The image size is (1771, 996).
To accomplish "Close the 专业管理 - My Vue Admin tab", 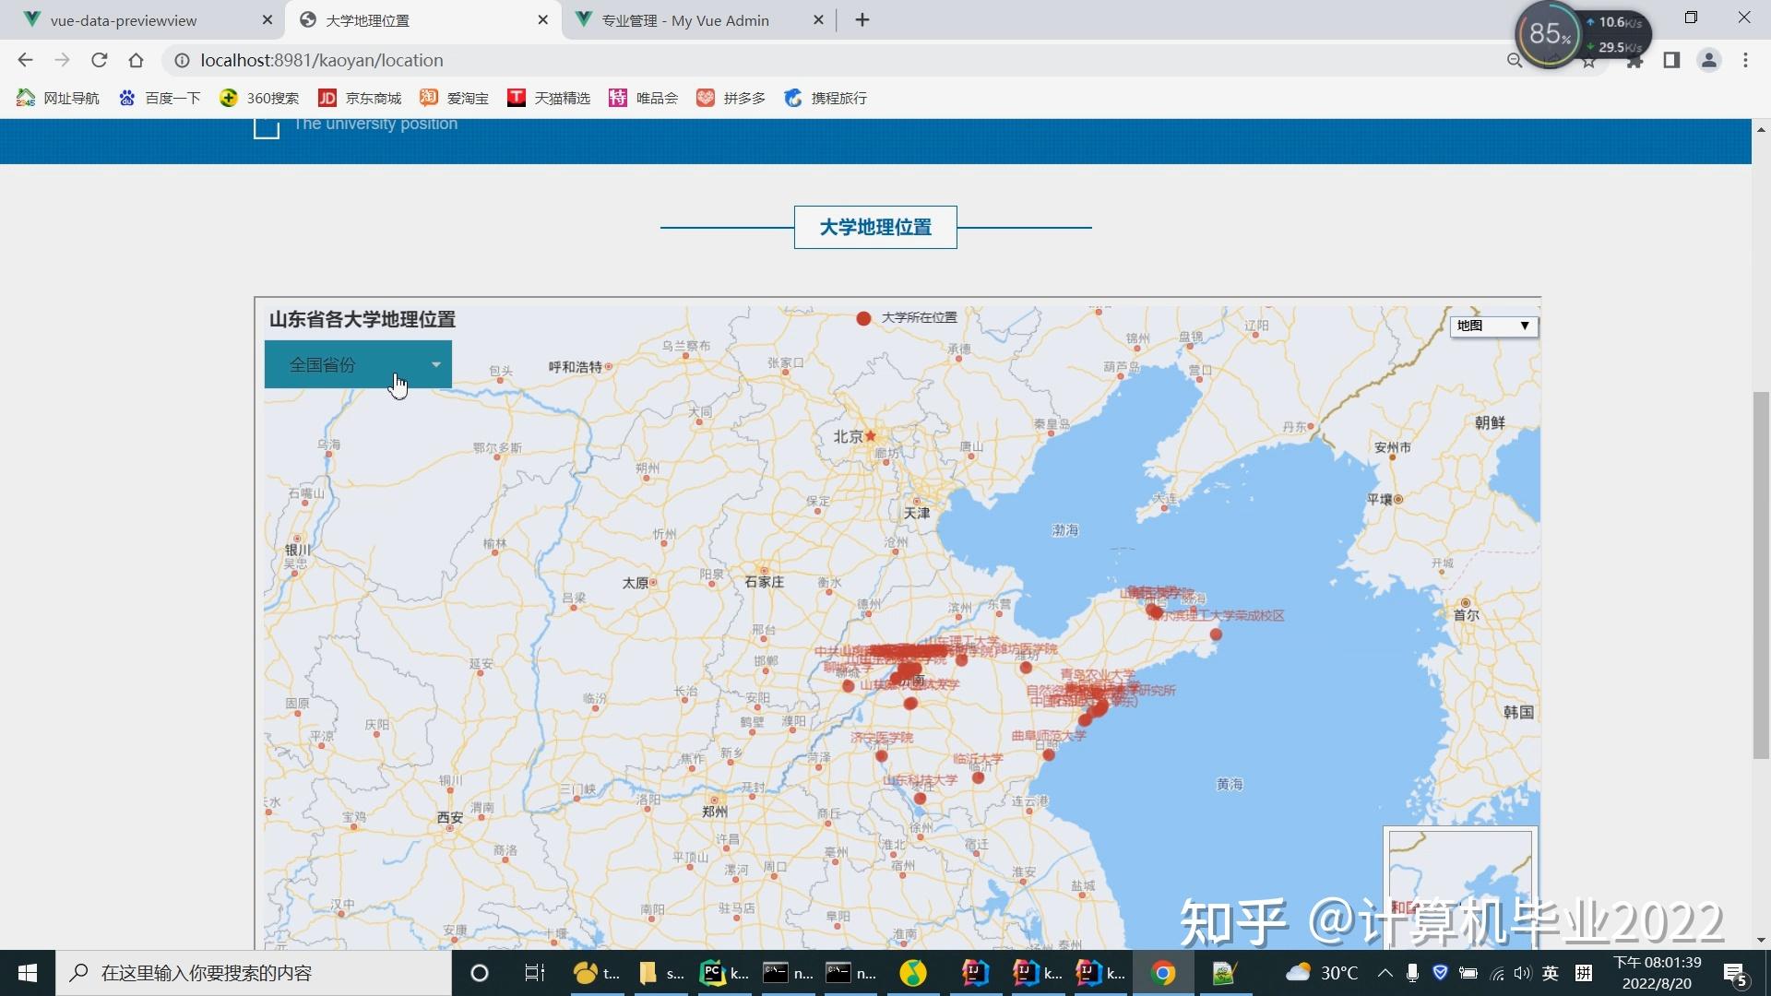I will click(818, 19).
